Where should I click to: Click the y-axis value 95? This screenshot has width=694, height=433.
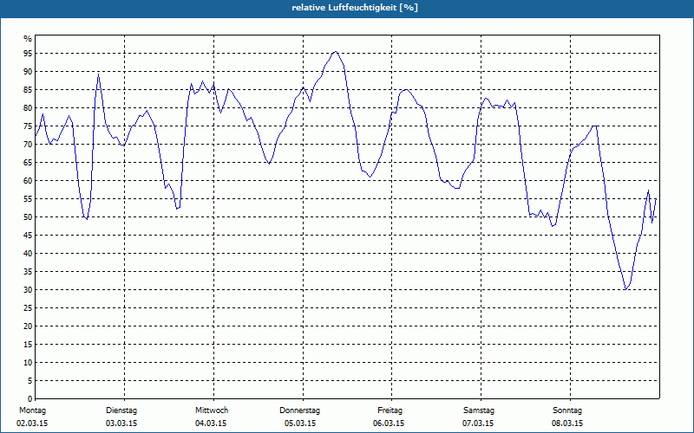tap(28, 54)
